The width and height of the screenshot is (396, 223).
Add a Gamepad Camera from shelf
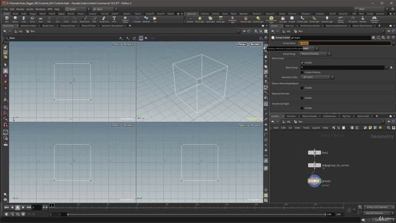point(374,19)
